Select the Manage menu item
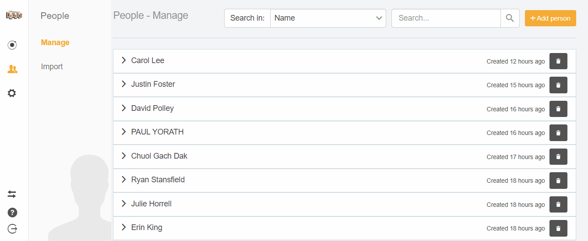 [55, 43]
